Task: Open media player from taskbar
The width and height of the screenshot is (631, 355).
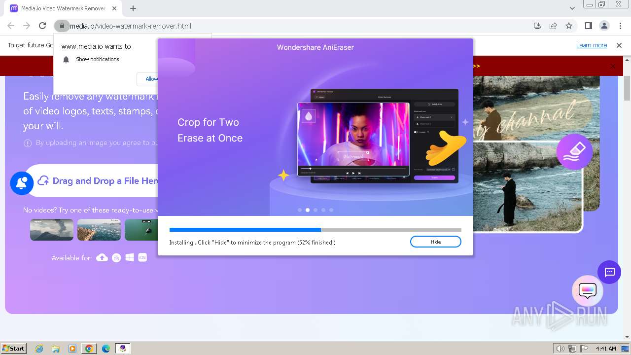Action: (72, 349)
